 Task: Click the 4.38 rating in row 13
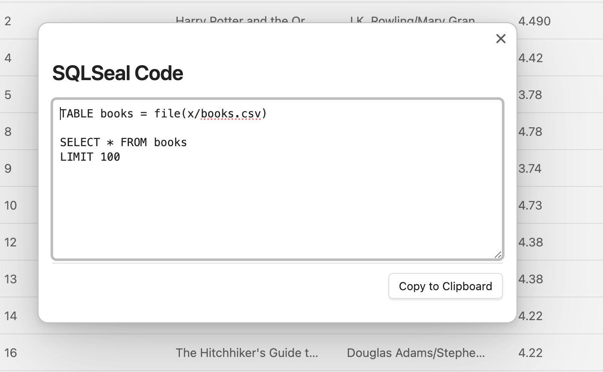531,279
